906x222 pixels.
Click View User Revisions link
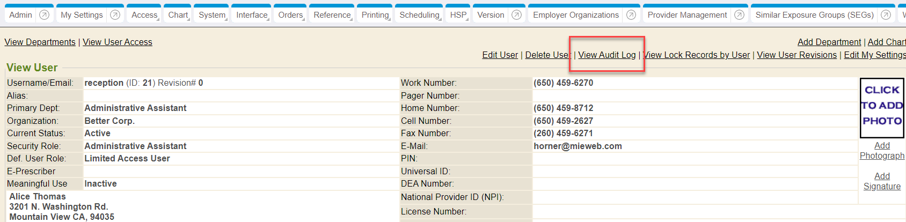click(x=797, y=55)
